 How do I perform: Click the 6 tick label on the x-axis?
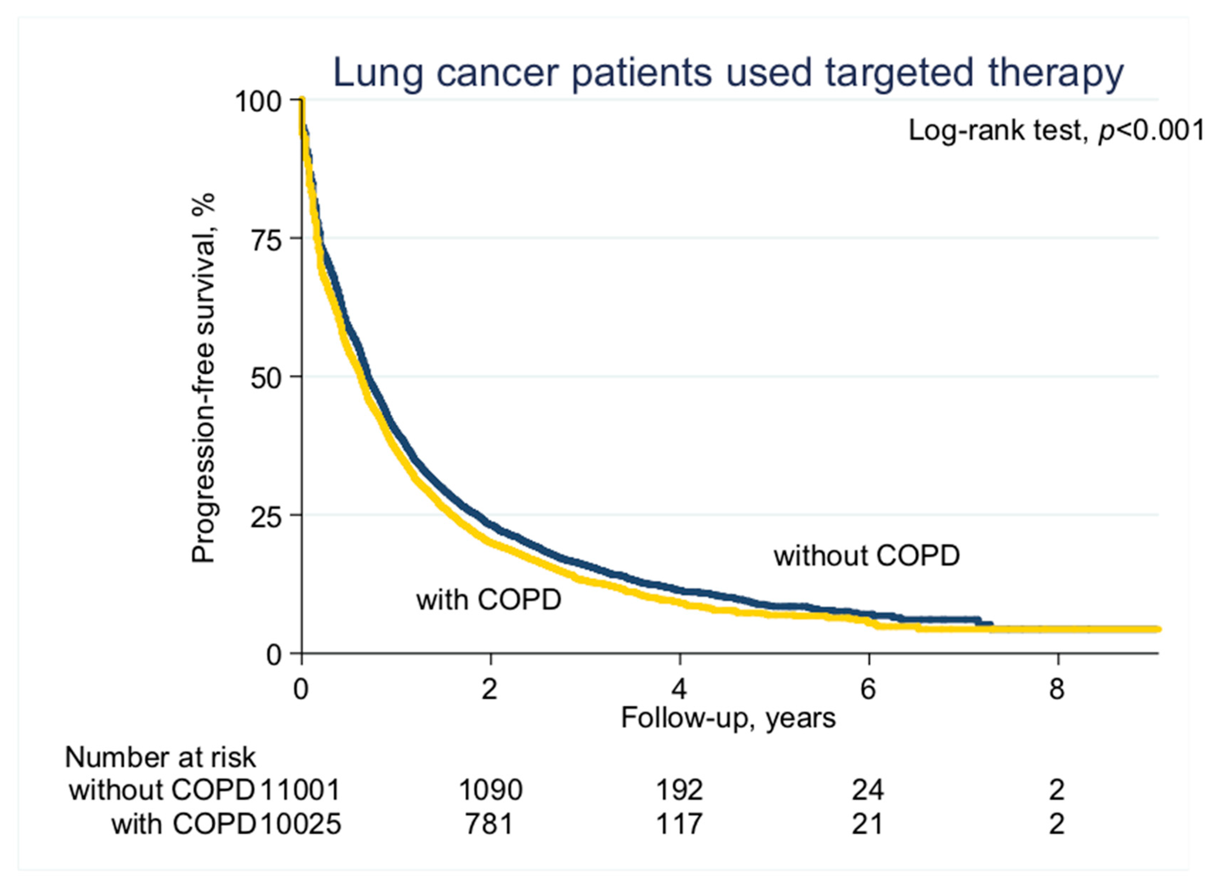click(x=868, y=689)
